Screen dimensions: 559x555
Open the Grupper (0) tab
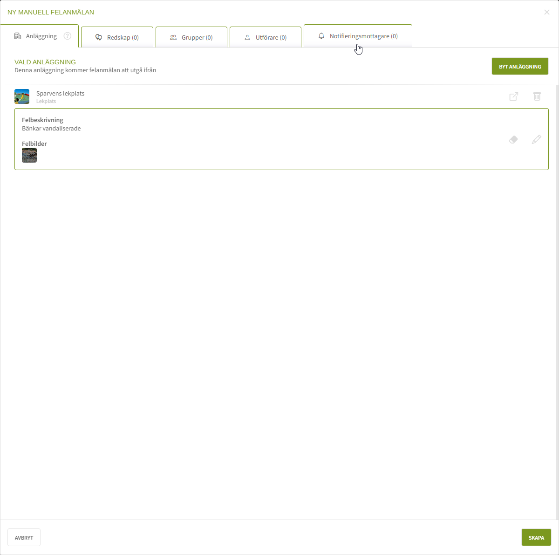tap(191, 37)
